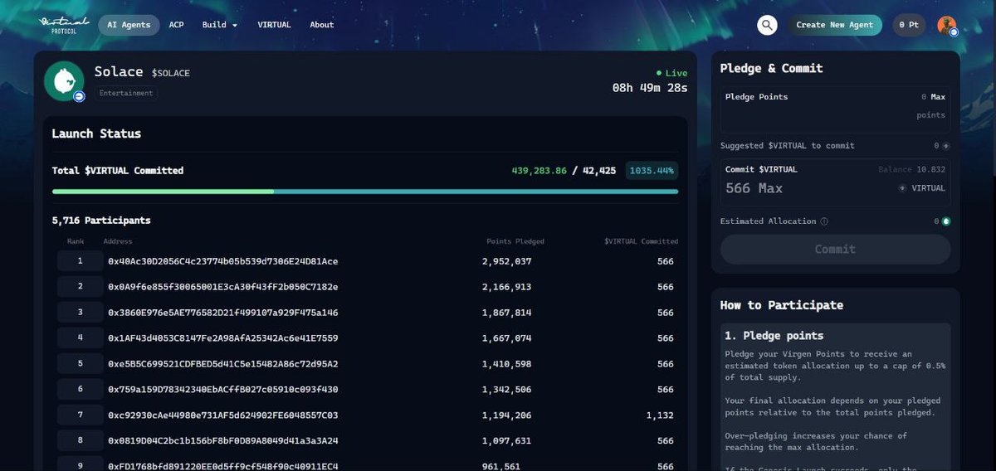Click rank 7 badge in participants table

tap(80, 415)
